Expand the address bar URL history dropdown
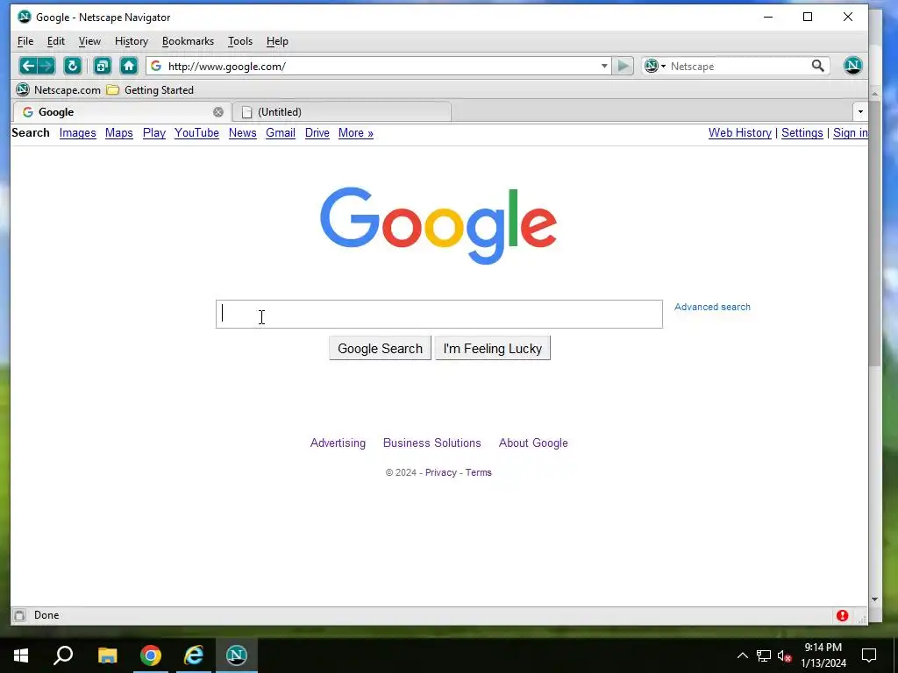This screenshot has width=898, height=673. [604, 66]
